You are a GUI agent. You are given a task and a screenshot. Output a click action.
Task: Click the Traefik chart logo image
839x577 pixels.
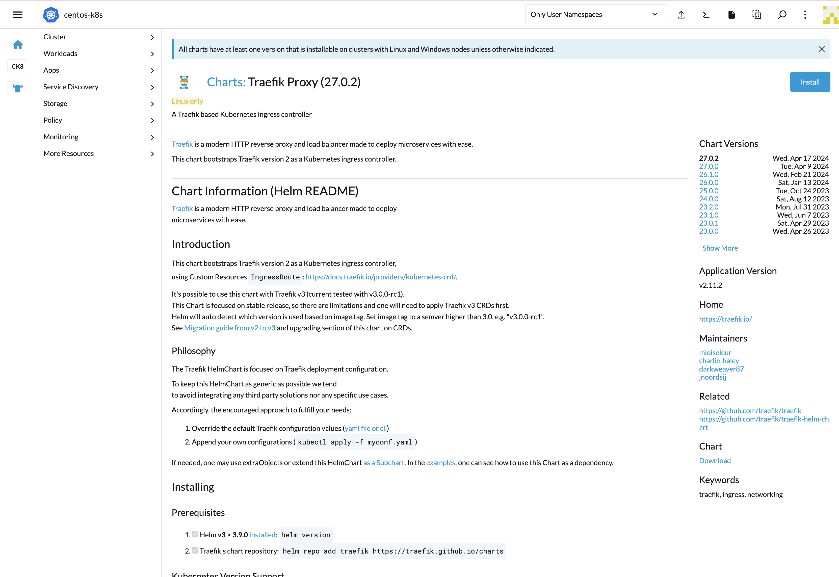click(184, 82)
